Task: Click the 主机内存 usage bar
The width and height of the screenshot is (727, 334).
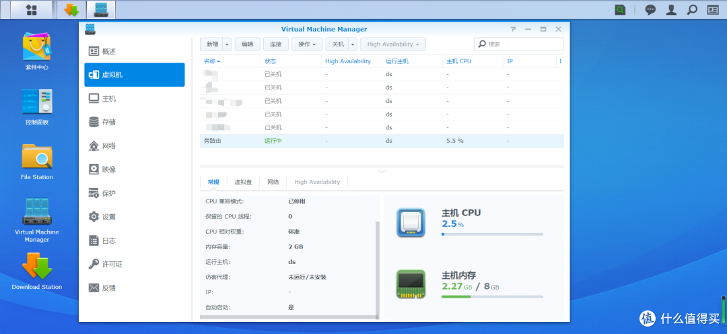Action: (x=492, y=296)
